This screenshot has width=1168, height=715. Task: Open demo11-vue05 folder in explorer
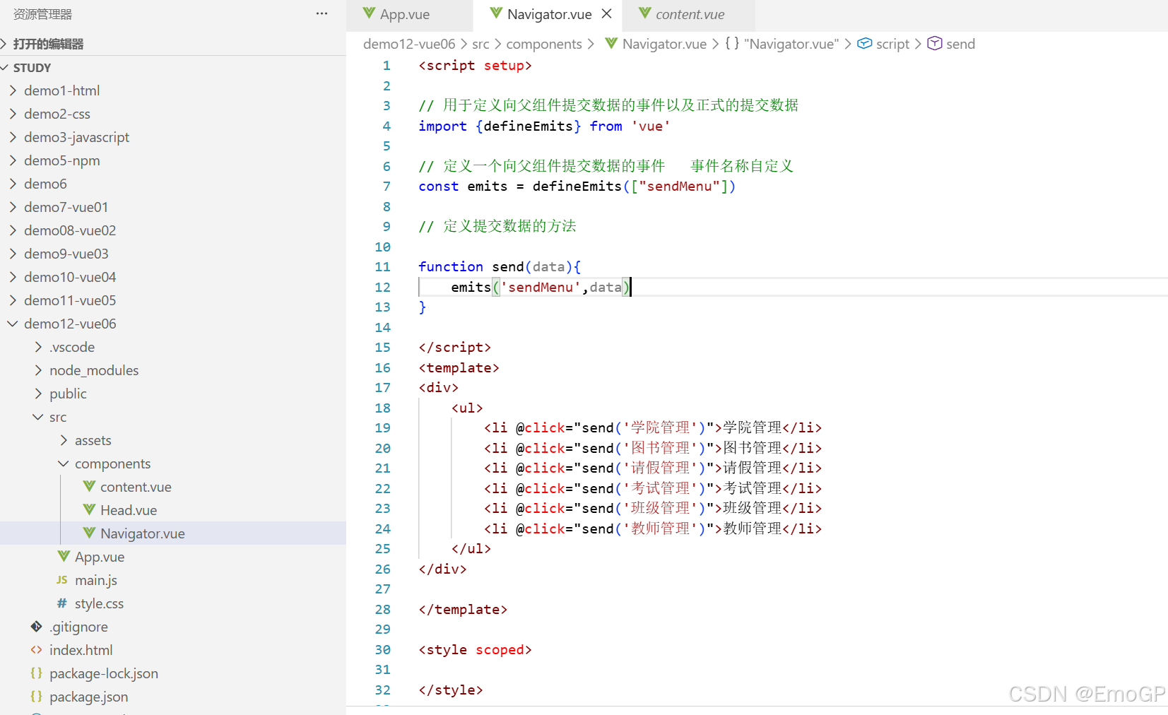coord(173,300)
